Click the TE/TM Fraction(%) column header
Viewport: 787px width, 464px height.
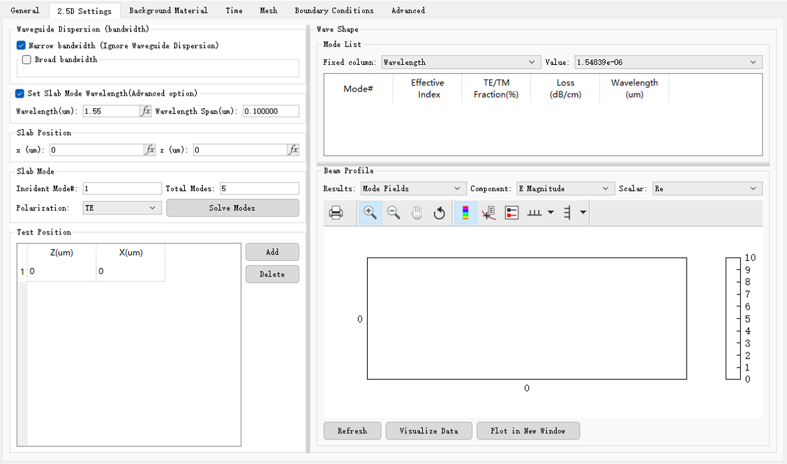tap(496, 89)
